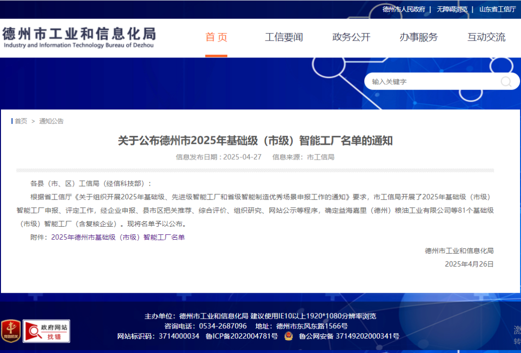Open the 工信要闻 navigation tab
This screenshot has height=353, width=521.
(284, 37)
